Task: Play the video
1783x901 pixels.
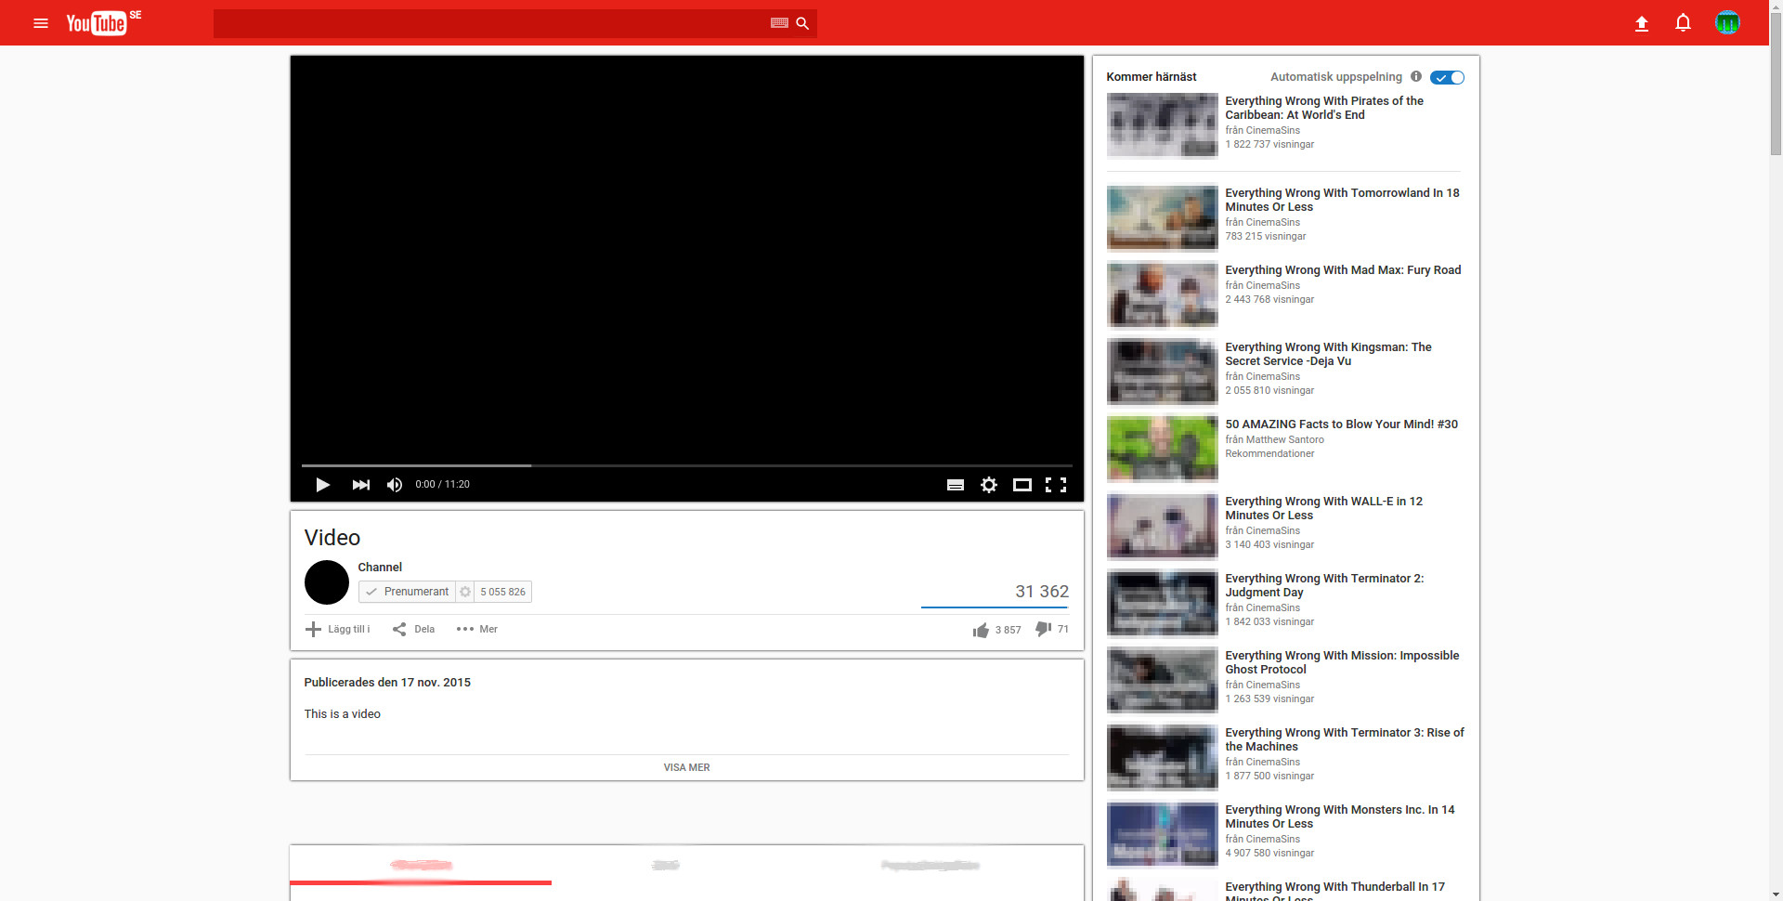Action: click(x=322, y=484)
